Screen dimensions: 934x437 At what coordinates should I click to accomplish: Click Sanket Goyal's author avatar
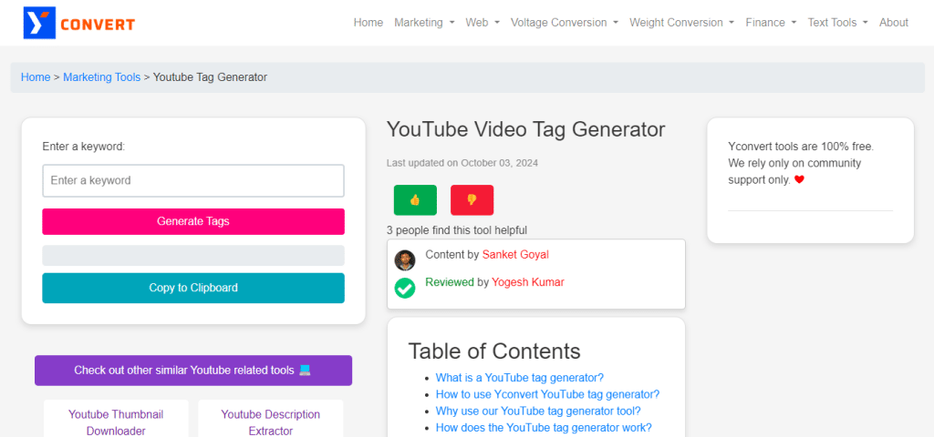(x=405, y=260)
